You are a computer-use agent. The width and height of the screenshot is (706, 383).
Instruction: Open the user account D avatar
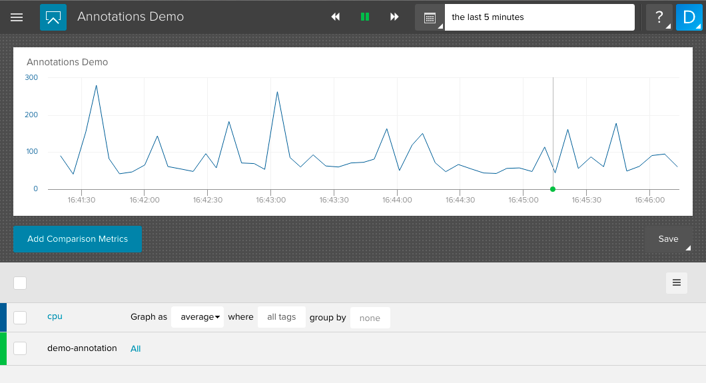point(689,17)
